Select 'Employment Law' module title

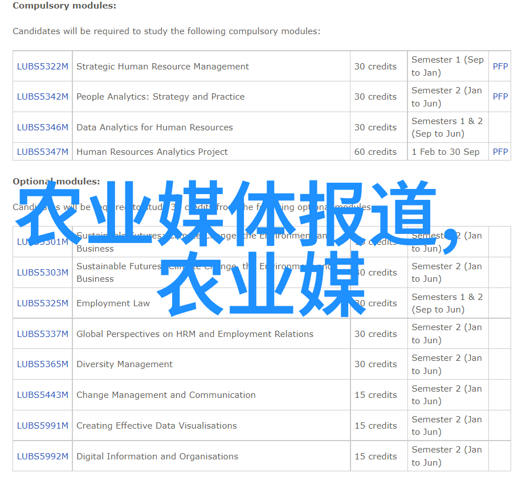(x=113, y=303)
